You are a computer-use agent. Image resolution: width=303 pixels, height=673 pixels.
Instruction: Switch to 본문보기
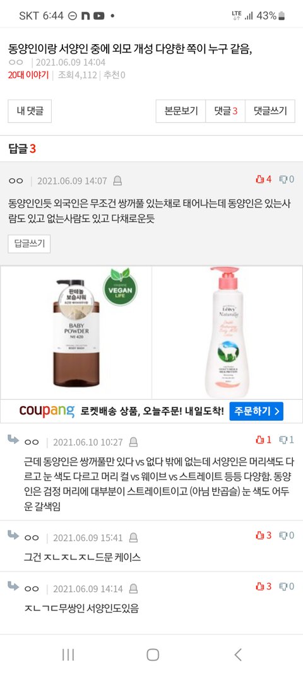[x=181, y=111]
